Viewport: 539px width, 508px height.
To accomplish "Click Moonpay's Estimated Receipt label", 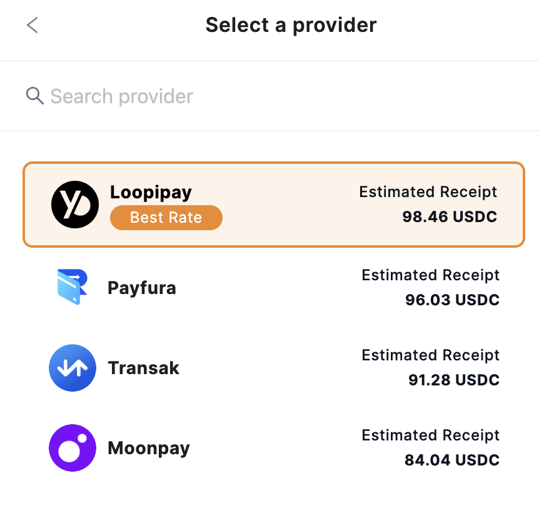I will (x=431, y=435).
